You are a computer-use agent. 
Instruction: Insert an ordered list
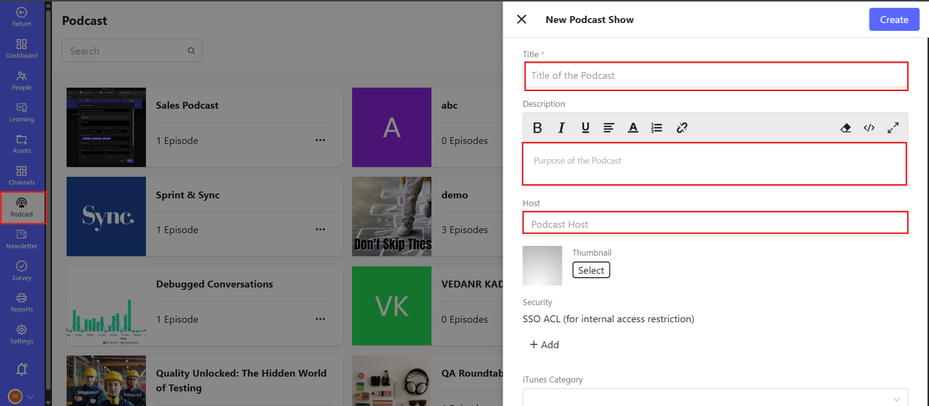pos(657,128)
